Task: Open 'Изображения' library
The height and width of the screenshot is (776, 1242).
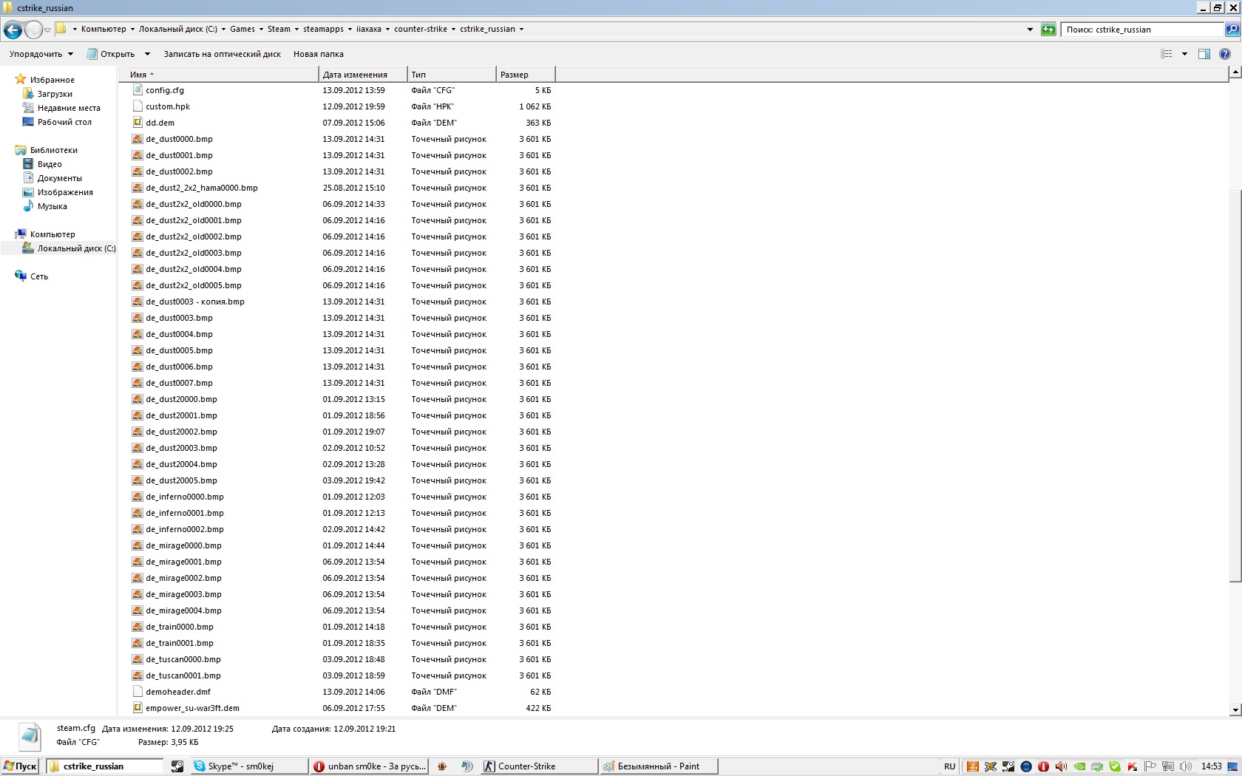Action: (65, 192)
